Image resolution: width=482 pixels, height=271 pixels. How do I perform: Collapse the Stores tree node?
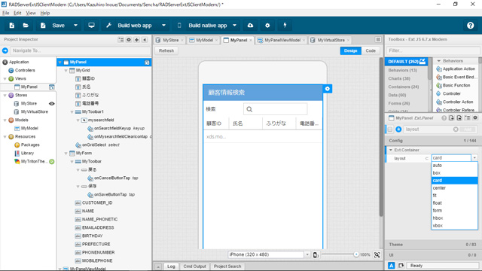pyautogui.click(x=5, y=96)
